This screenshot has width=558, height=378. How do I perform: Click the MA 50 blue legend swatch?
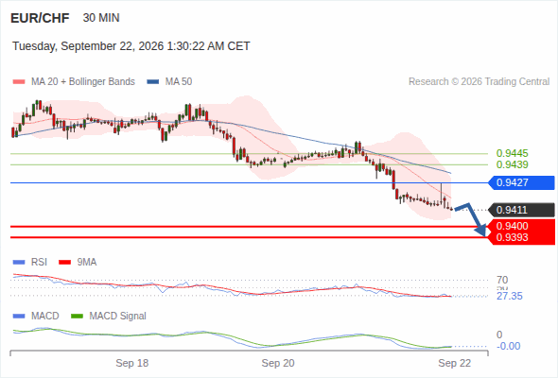[153, 82]
